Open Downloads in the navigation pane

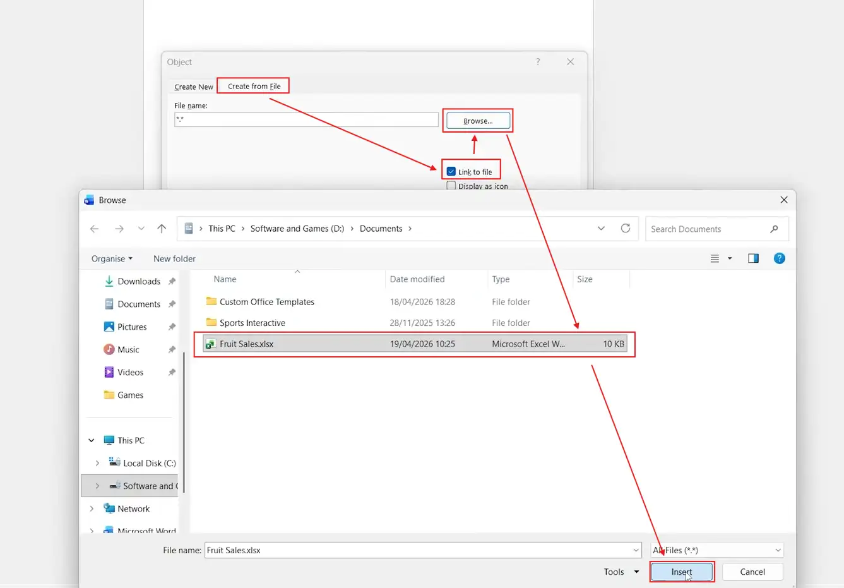point(139,281)
